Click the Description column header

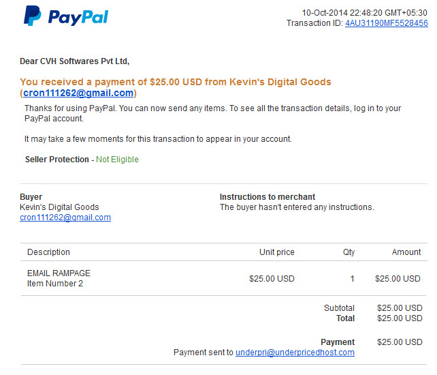[x=48, y=252]
